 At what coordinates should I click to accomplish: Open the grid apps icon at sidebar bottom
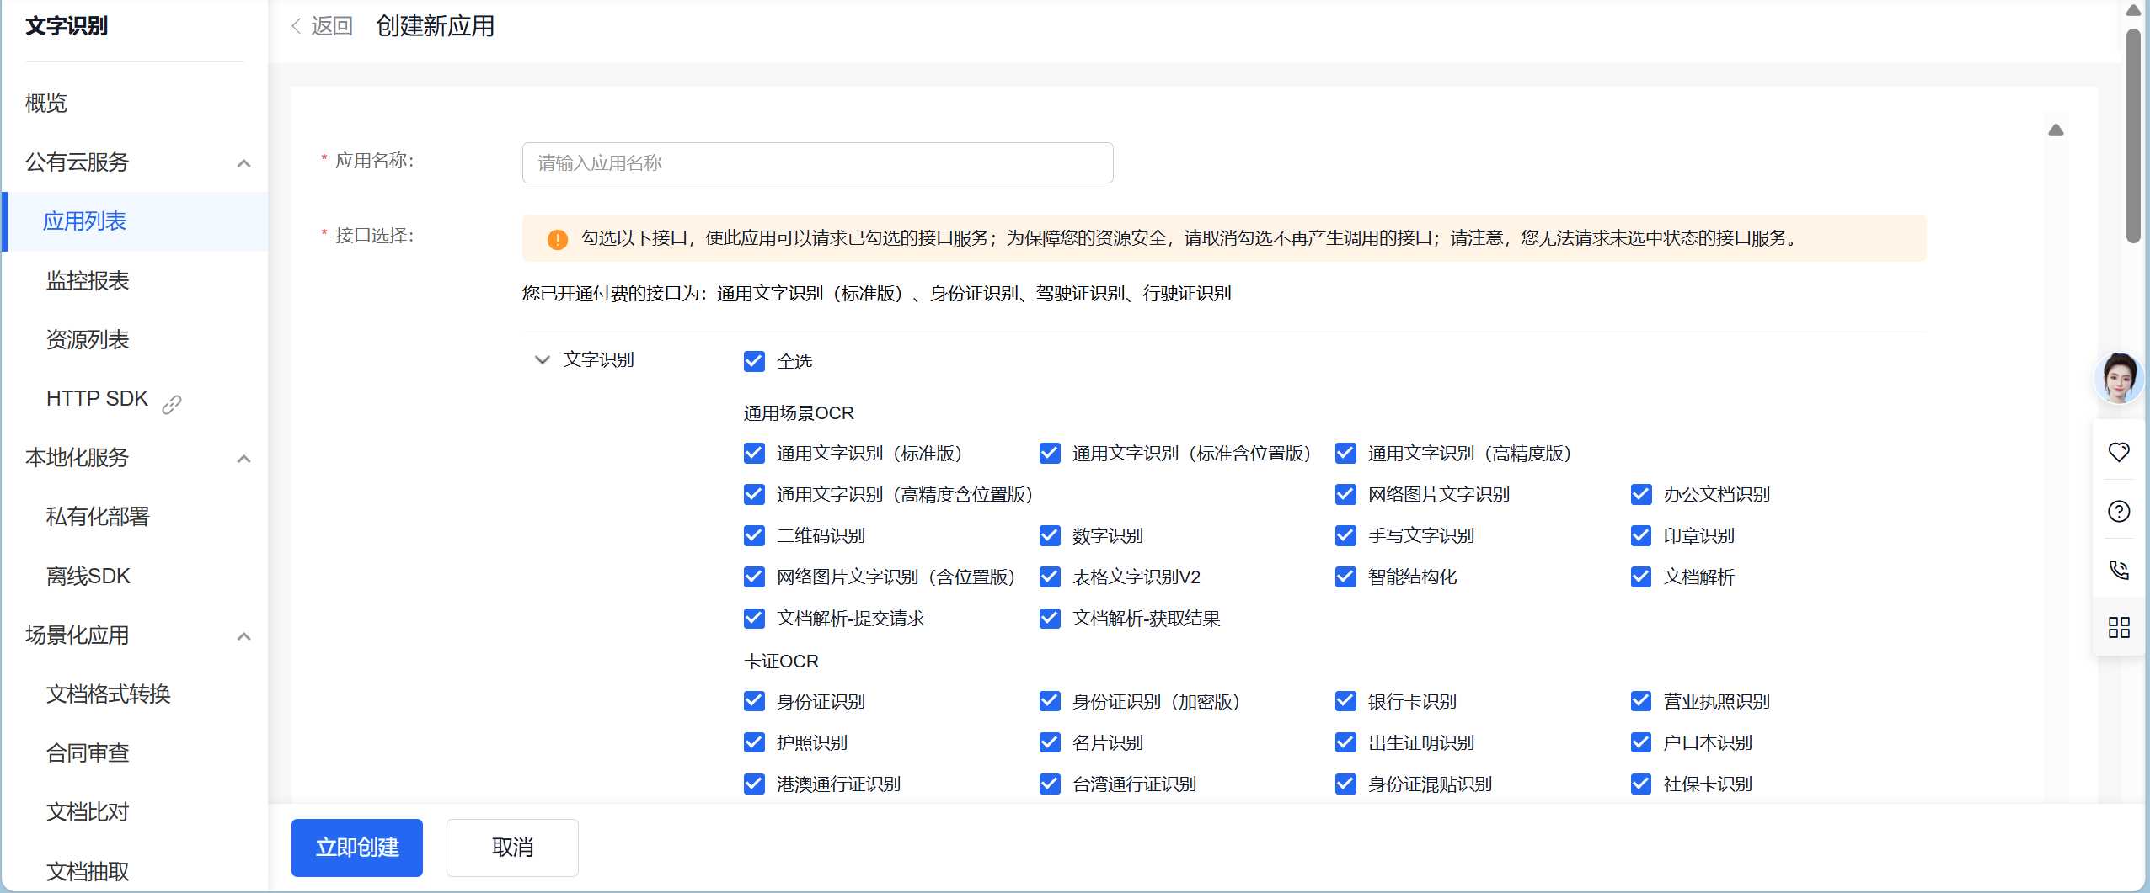2118,627
